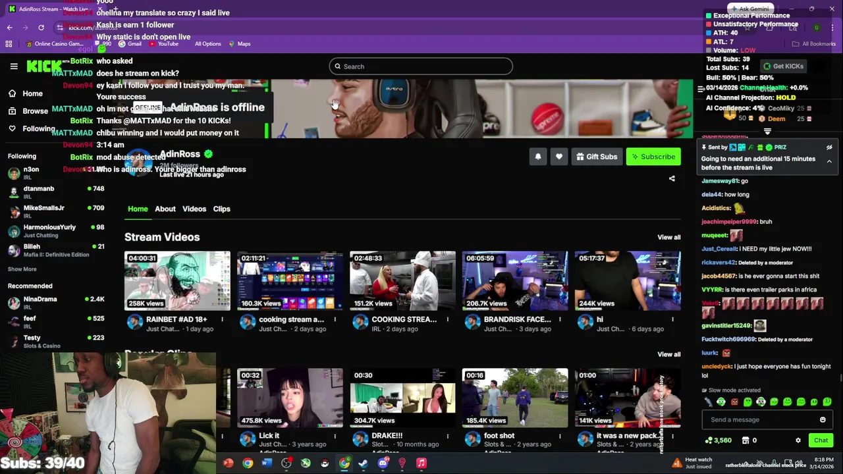
Task: Open options menu for cooking stream video
Action: tap(335, 320)
